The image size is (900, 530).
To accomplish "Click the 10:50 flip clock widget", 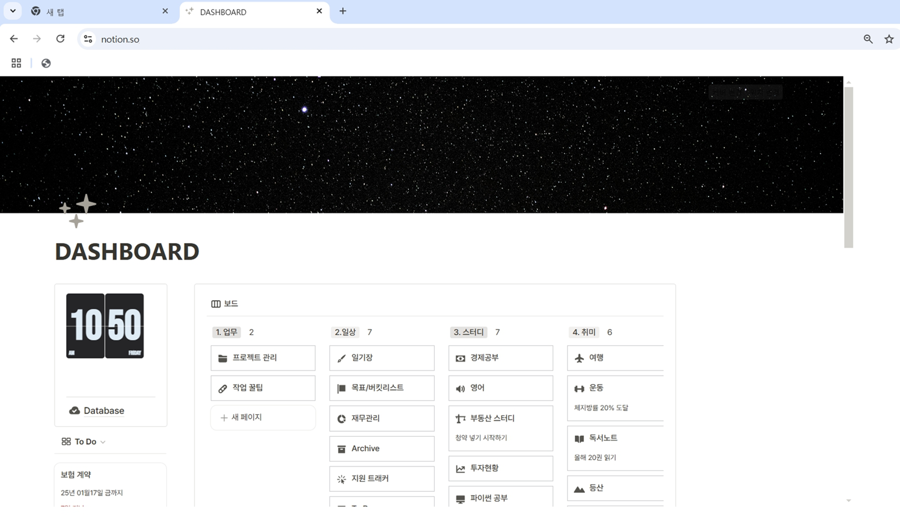I will click(x=105, y=326).
